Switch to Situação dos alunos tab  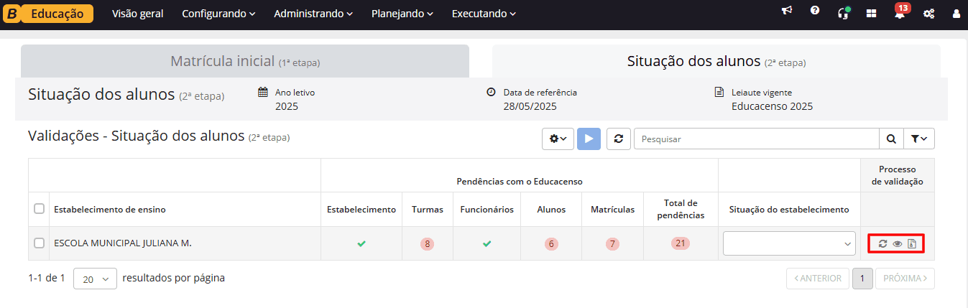pyautogui.click(x=716, y=62)
